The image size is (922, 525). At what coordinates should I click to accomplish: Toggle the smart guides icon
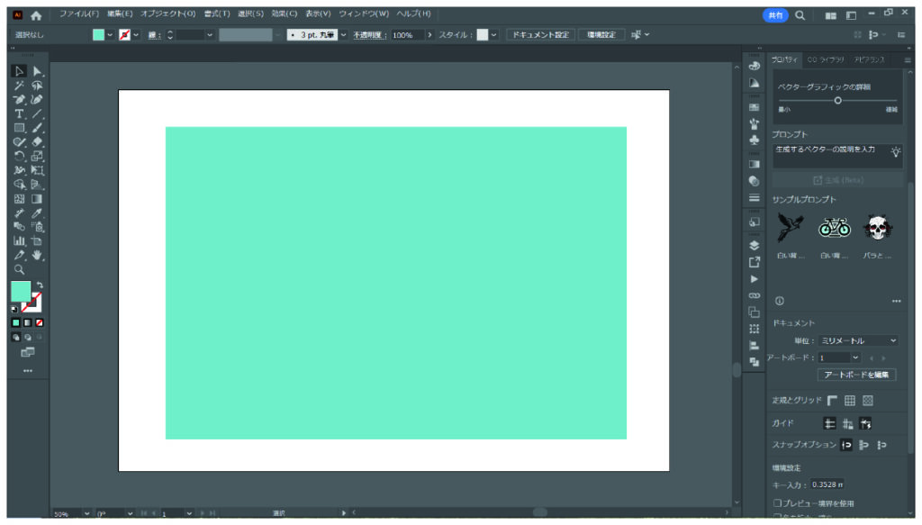pyautogui.click(x=865, y=423)
